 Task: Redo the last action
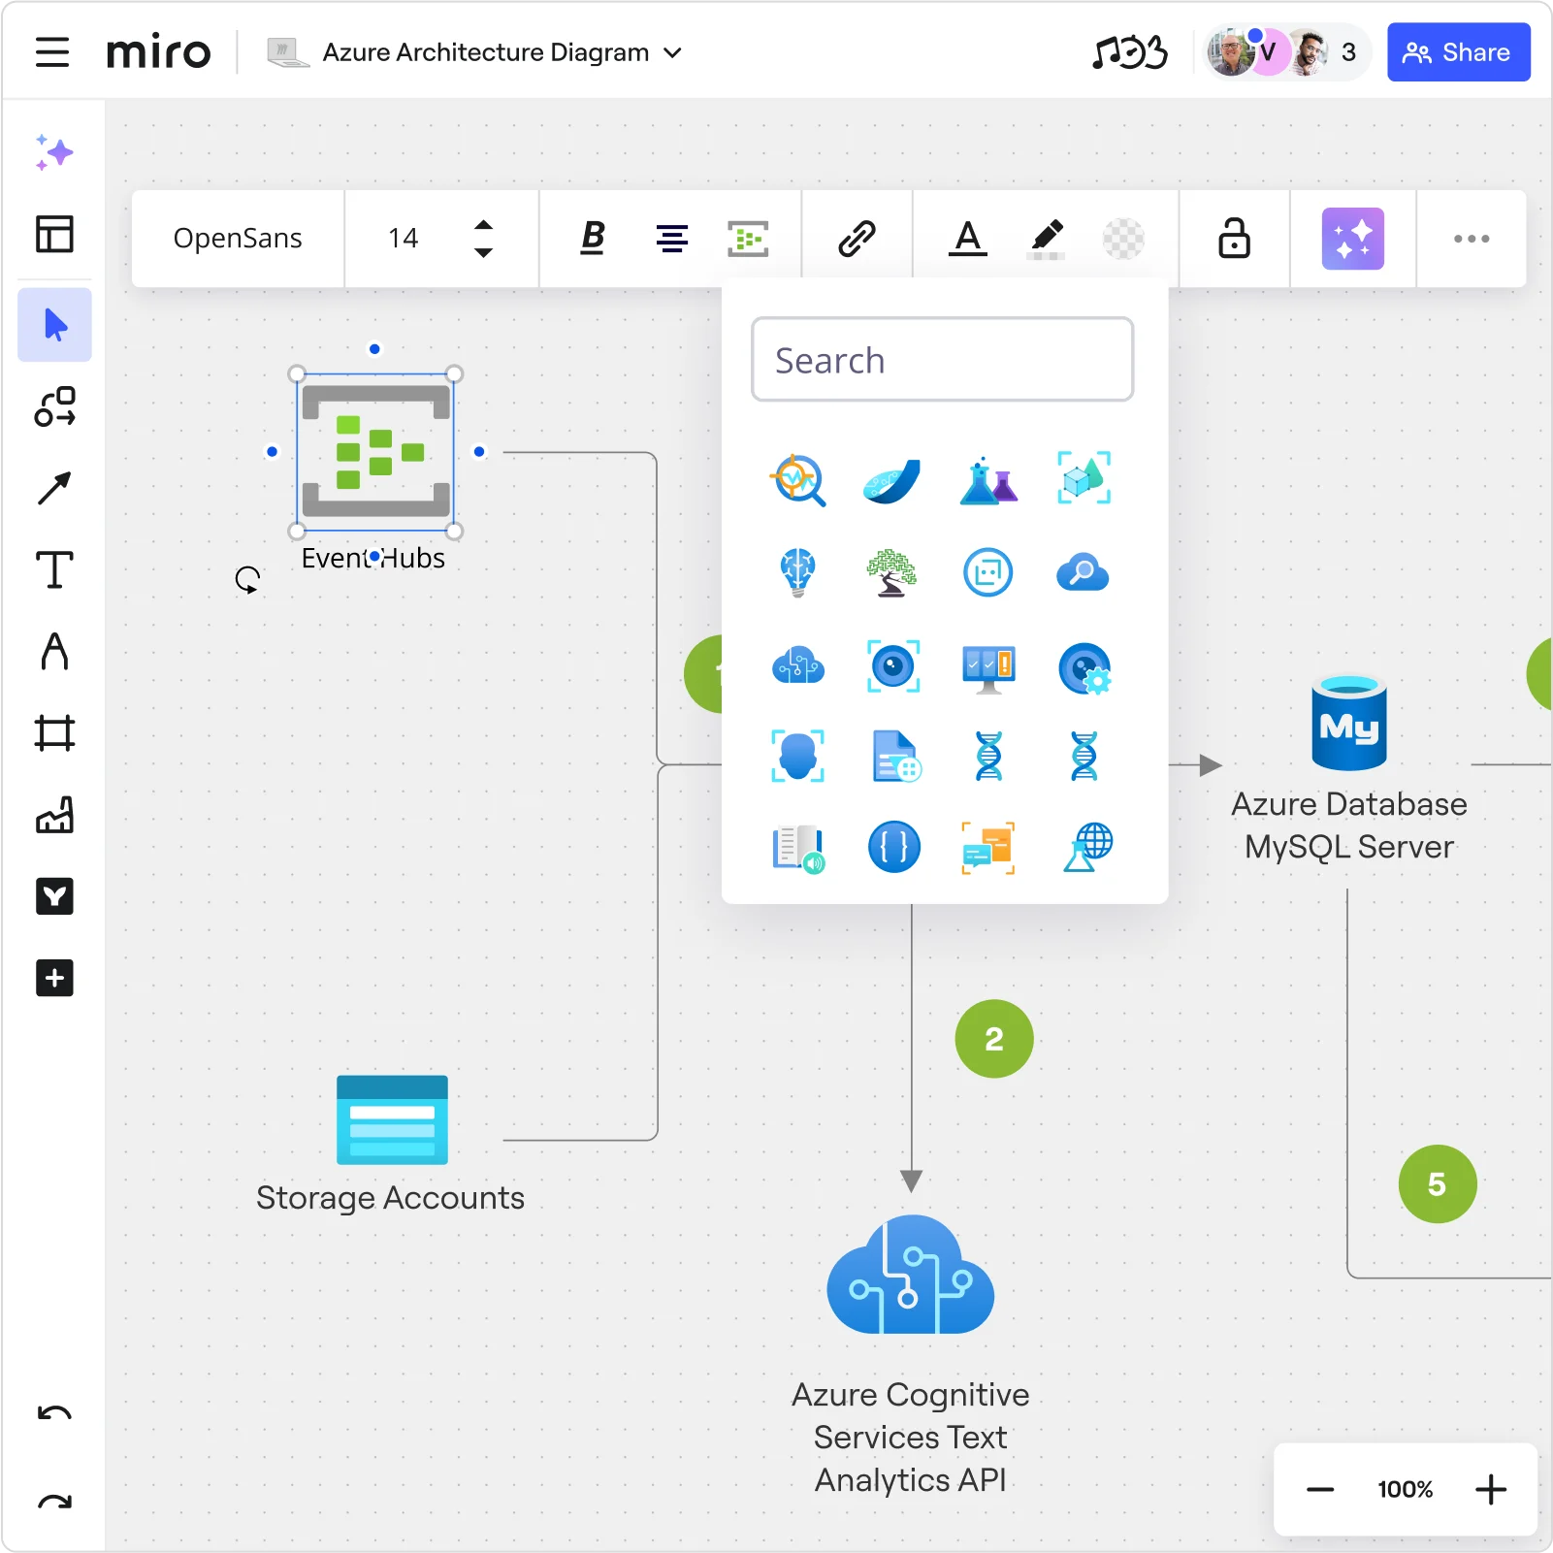coord(54,1503)
